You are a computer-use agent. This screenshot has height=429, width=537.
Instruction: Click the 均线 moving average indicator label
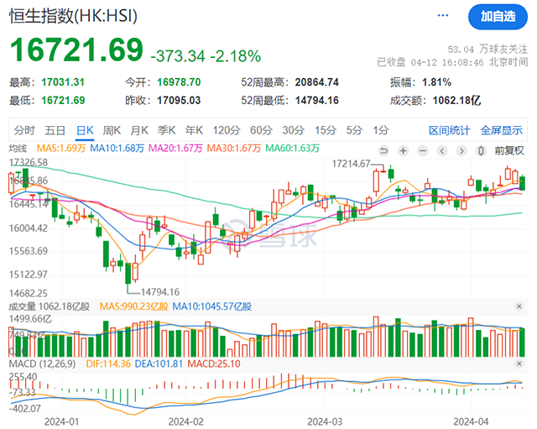(x=18, y=149)
